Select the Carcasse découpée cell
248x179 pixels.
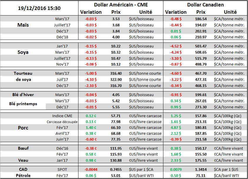[x=62, y=122]
